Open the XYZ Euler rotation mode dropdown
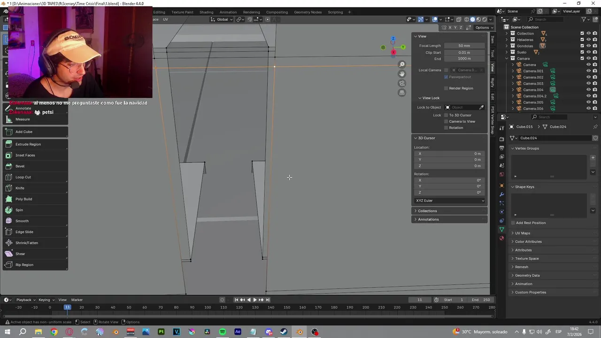The width and height of the screenshot is (601, 338). (x=450, y=200)
